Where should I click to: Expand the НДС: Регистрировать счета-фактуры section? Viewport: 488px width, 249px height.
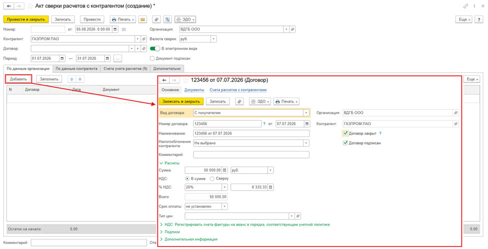point(245,224)
